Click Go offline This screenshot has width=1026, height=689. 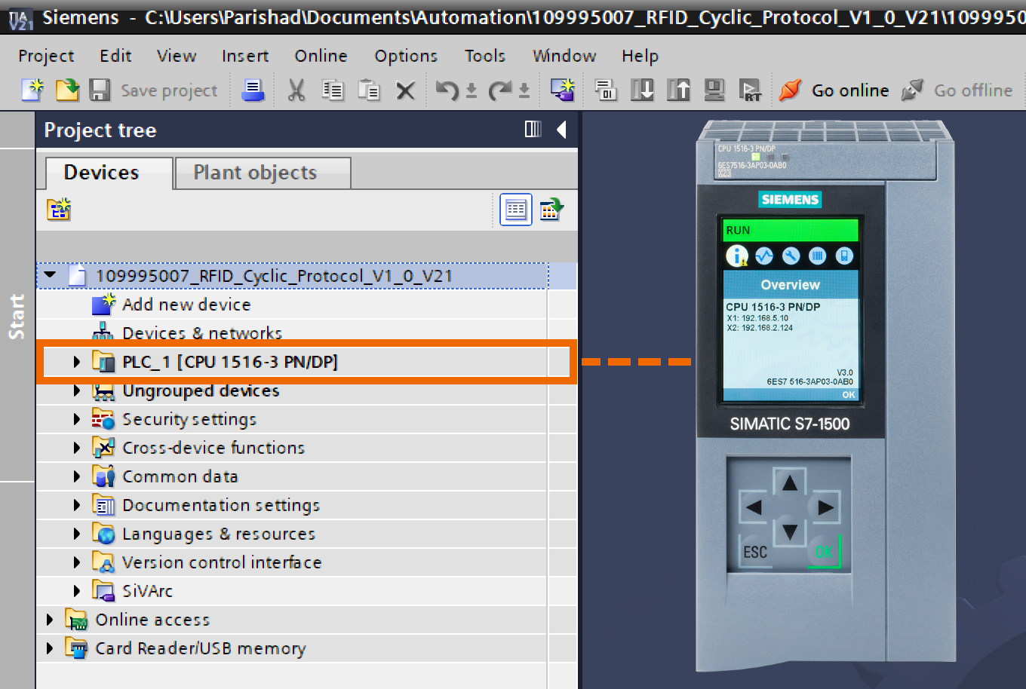[x=957, y=90]
